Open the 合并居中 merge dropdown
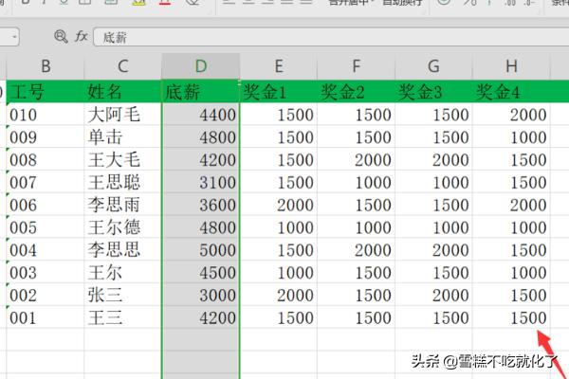569x379 pixels. coord(370,4)
